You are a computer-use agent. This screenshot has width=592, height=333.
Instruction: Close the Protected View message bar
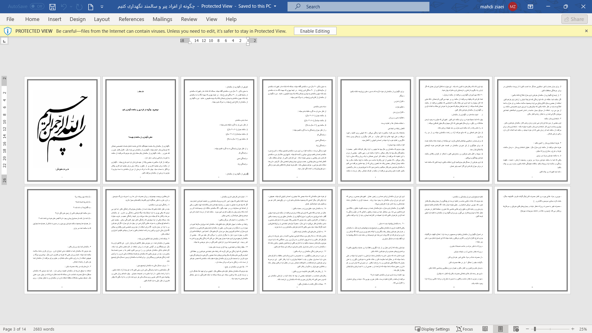point(586,31)
